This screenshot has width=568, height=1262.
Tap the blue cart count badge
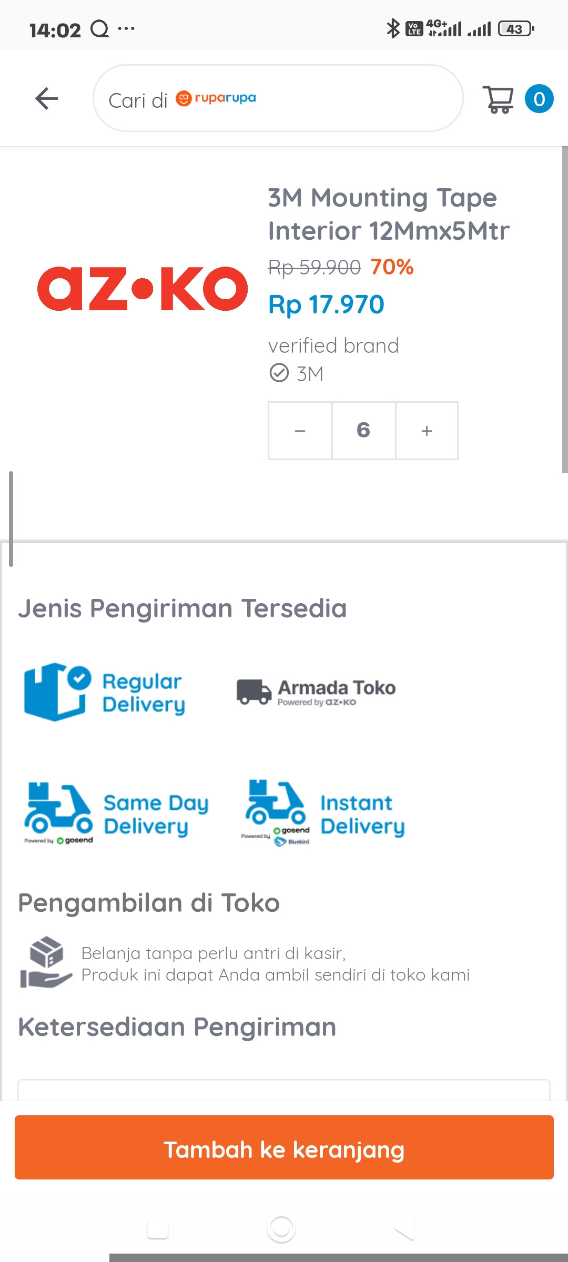[539, 99]
